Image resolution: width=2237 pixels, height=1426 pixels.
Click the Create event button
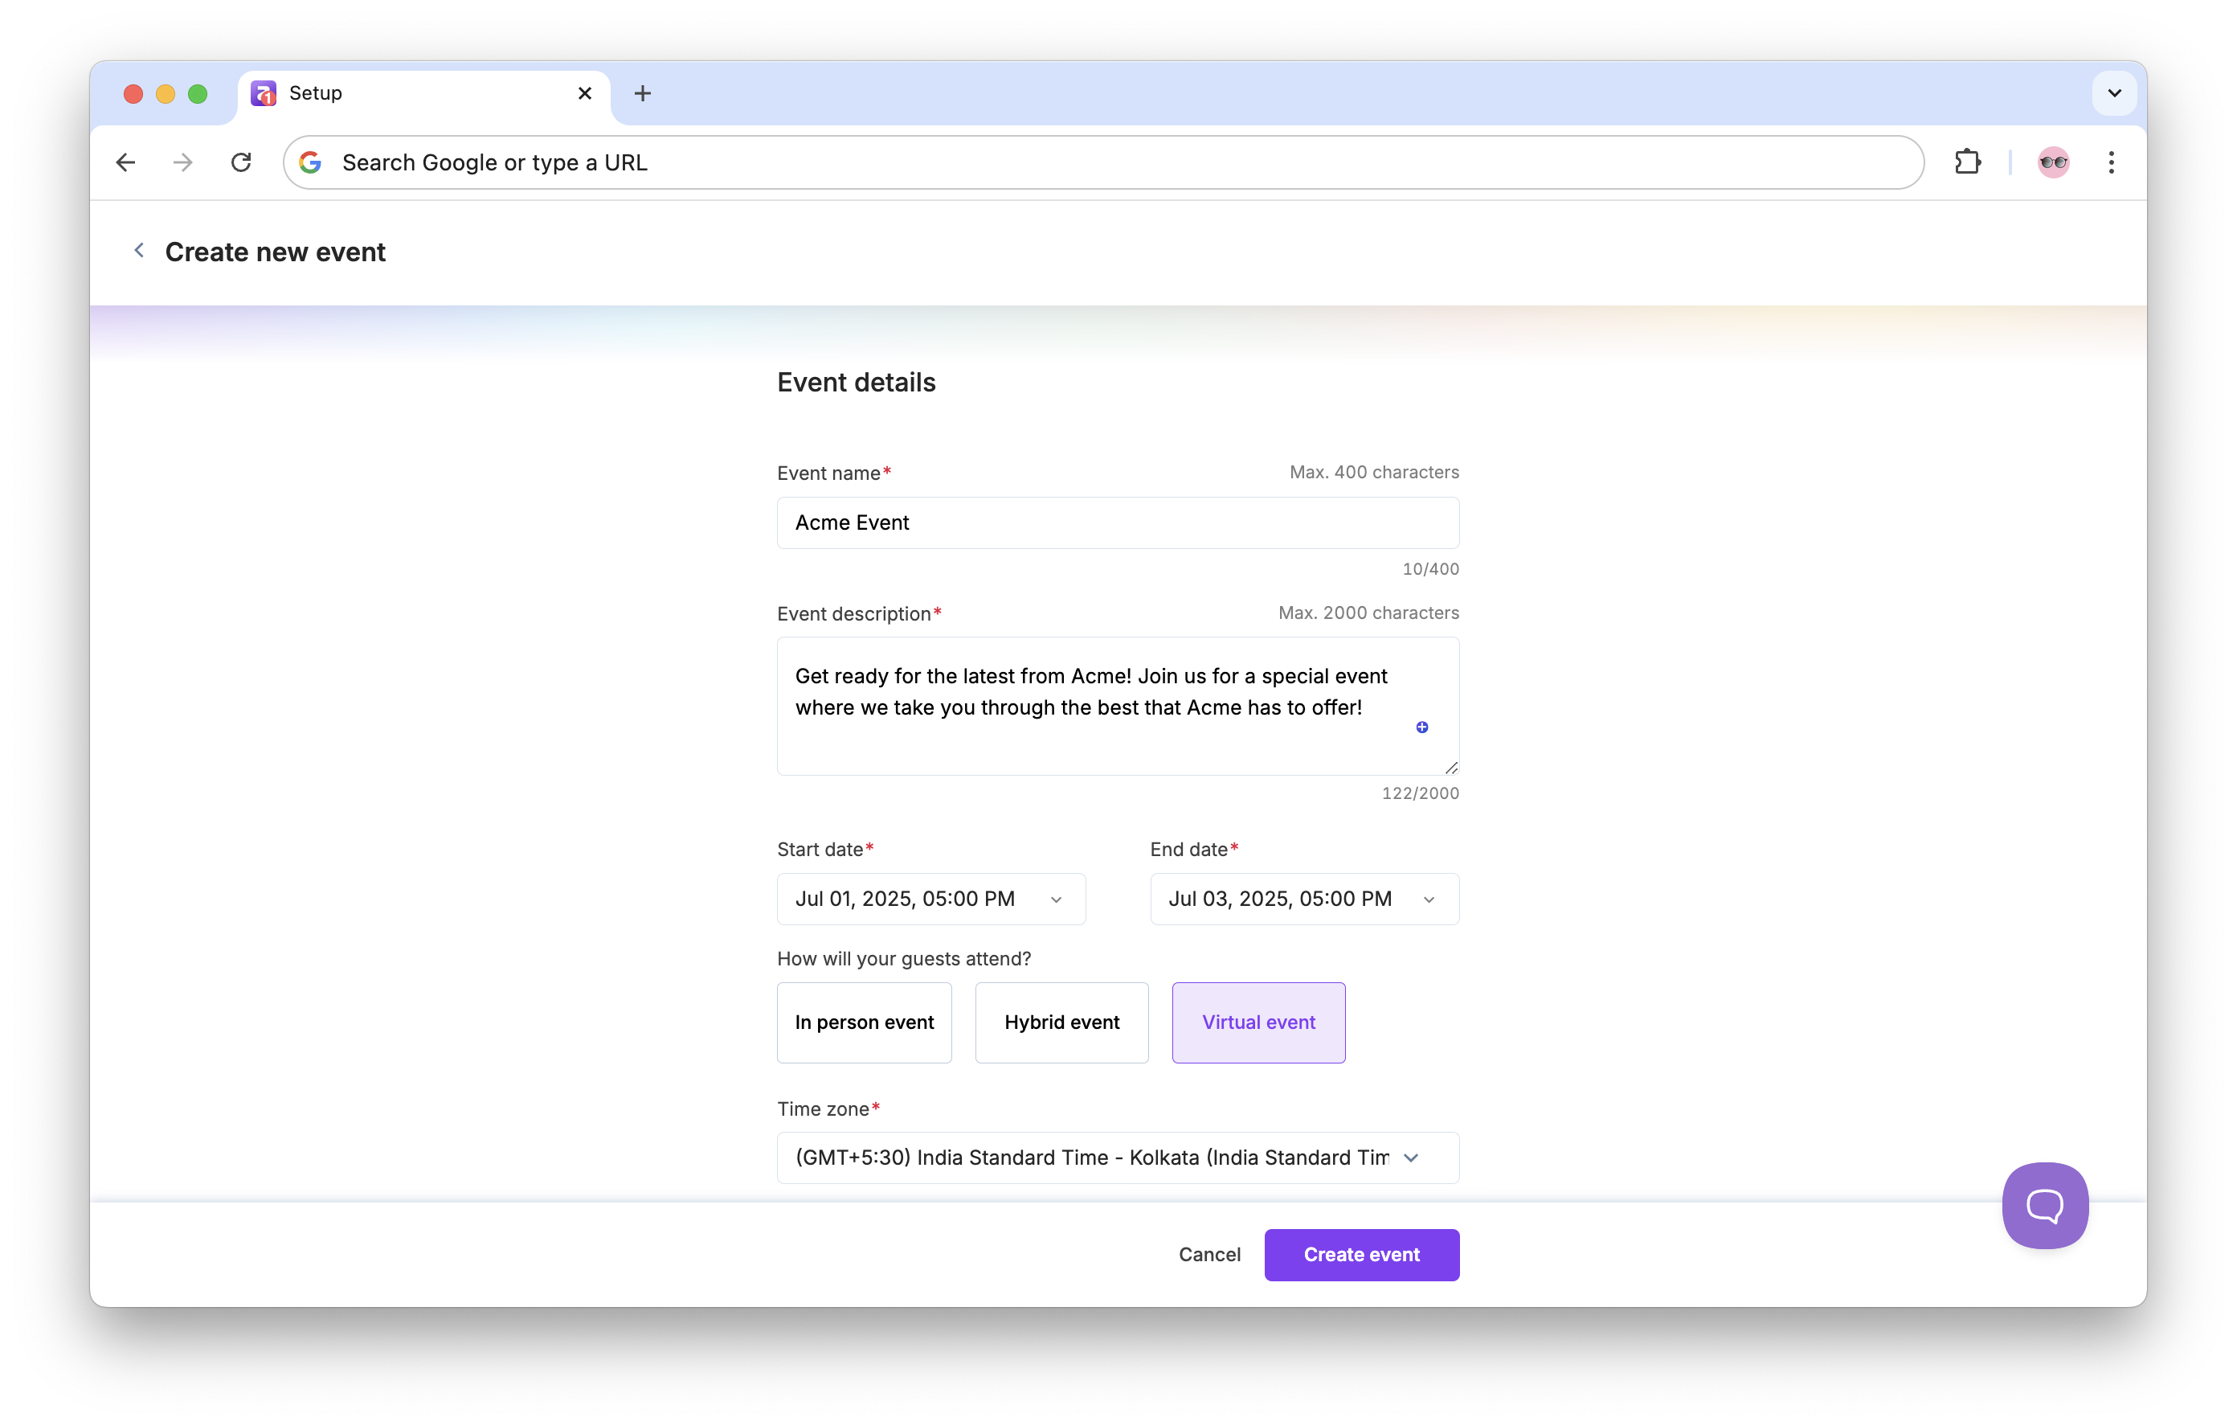pos(1361,1255)
